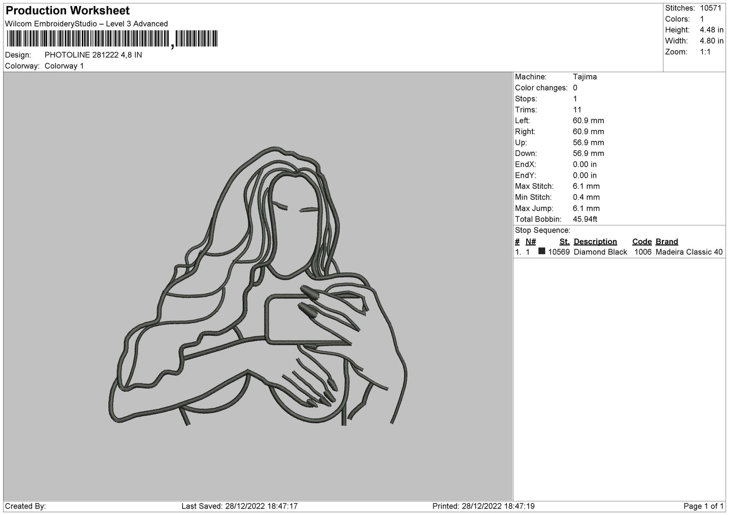Click the Down value 56.9 mm
Viewport: 729px width, 515px height.
pyautogui.click(x=588, y=153)
